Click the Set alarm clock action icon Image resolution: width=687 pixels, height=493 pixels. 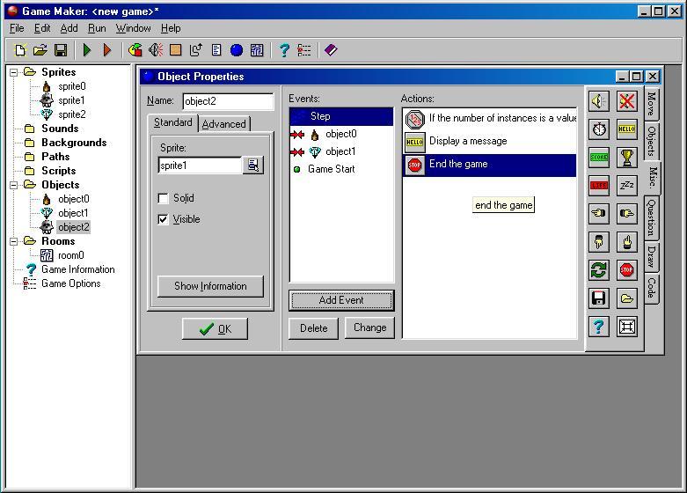coord(599,129)
